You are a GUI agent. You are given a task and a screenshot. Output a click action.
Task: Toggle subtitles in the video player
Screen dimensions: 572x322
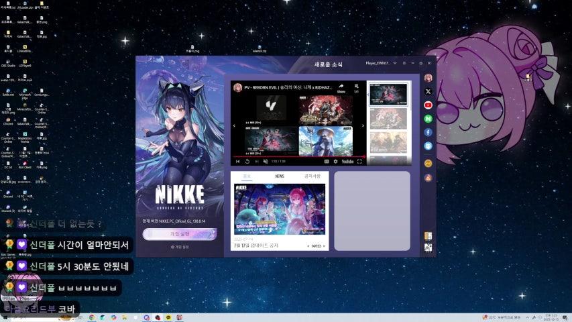tap(327, 162)
